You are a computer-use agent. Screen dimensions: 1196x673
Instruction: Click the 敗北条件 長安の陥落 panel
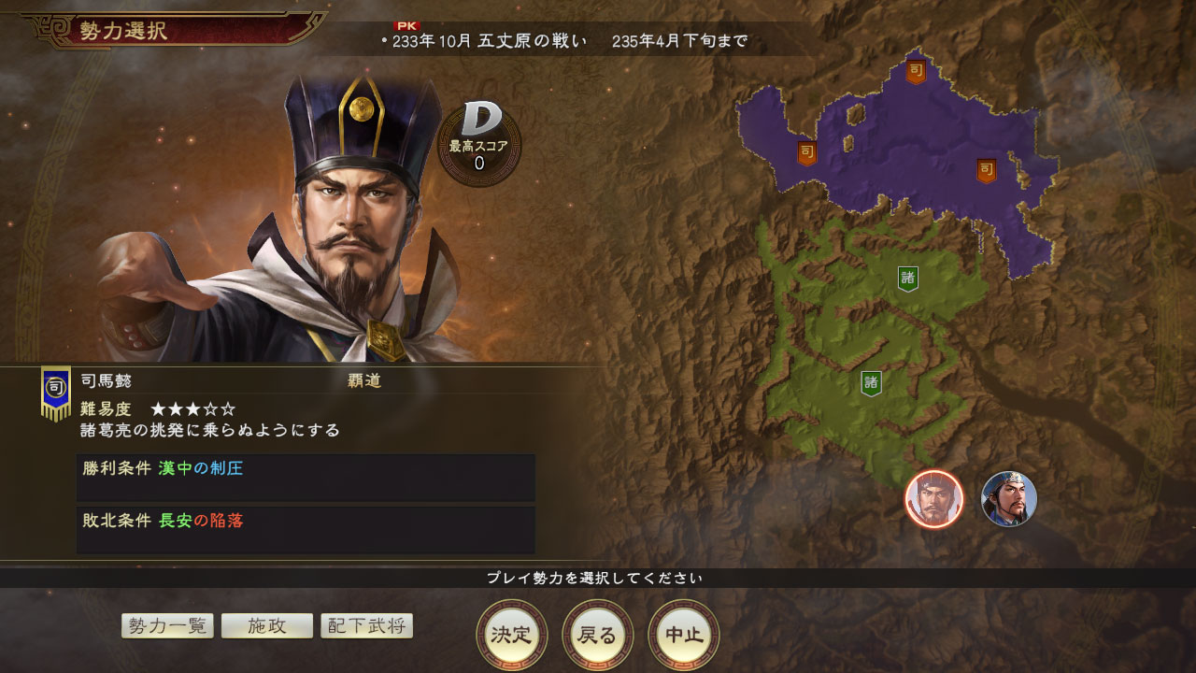click(x=306, y=530)
